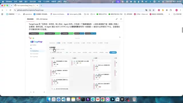Image resolution: width=183 pixels, height=103 pixels.
Task: Open Notes from the Dock
Action: (73, 99)
